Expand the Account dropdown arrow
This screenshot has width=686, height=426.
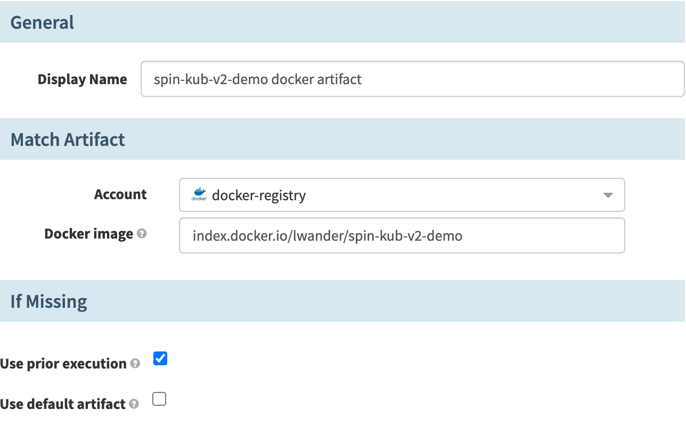(608, 195)
